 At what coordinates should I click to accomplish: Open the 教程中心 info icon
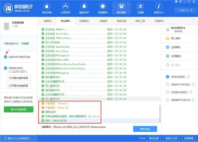159,6
